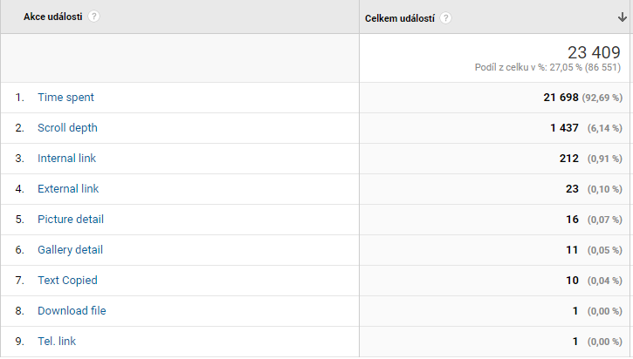Select the 1 437 events value

564,128
